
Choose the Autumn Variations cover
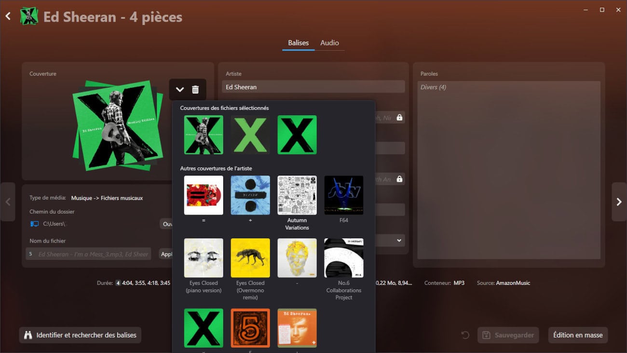pos(297,195)
